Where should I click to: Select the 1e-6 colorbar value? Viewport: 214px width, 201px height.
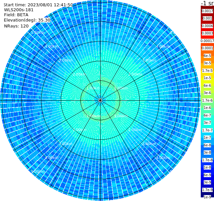click(207, 108)
